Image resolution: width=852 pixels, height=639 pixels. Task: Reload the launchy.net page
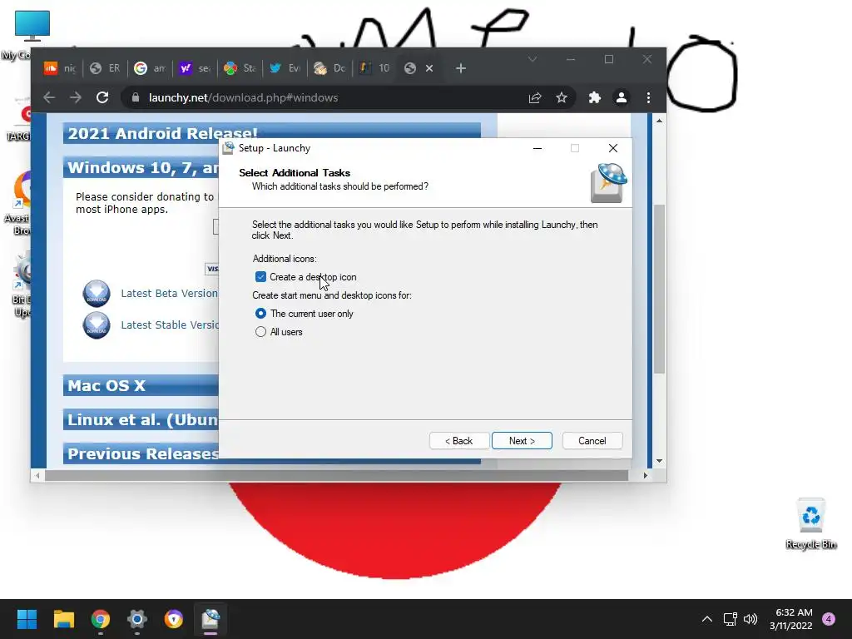(x=102, y=98)
